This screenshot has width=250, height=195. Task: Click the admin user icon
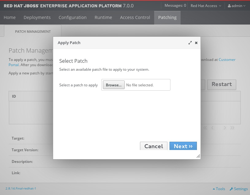(x=230, y=6)
